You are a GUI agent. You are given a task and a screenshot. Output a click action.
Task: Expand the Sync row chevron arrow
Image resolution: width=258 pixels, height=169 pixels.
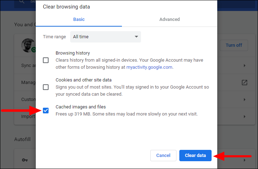point(245,66)
